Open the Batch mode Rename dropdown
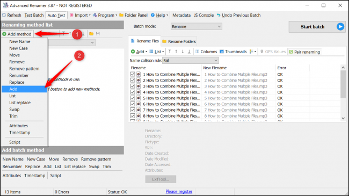 coord(197,26)
